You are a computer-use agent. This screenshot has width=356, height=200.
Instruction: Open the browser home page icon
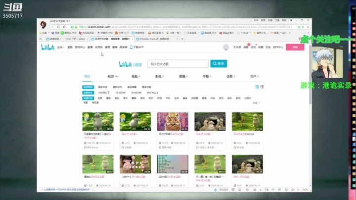coord(64,27)
